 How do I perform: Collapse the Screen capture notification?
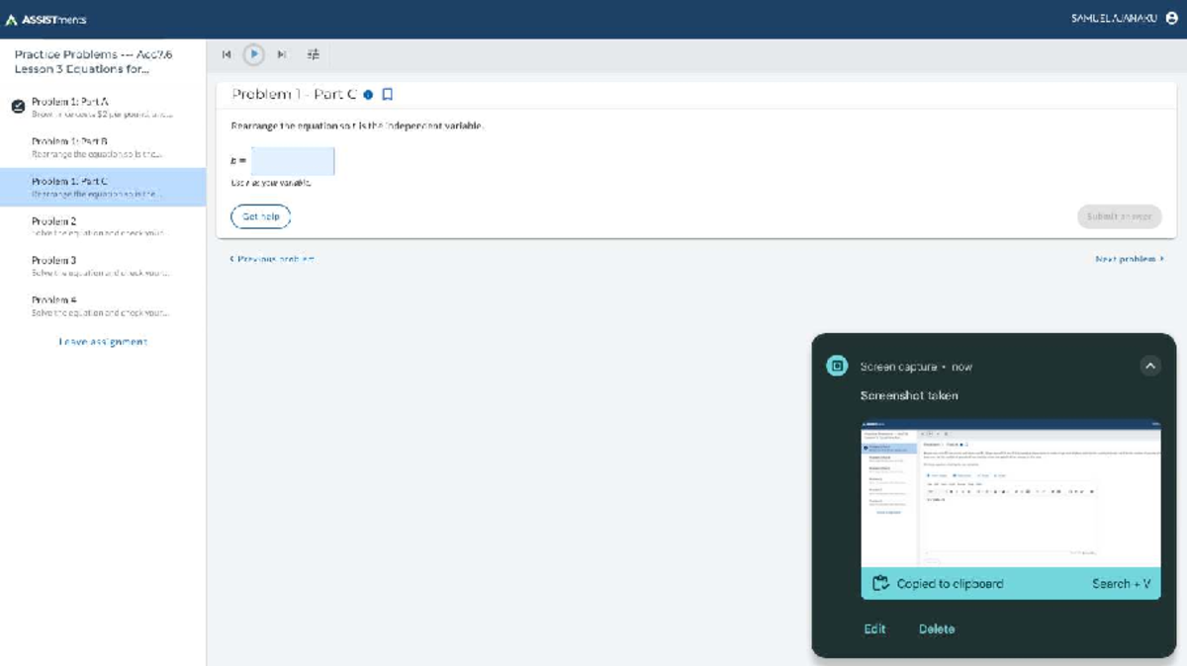pyautogui.click(x=1149, y=366)
